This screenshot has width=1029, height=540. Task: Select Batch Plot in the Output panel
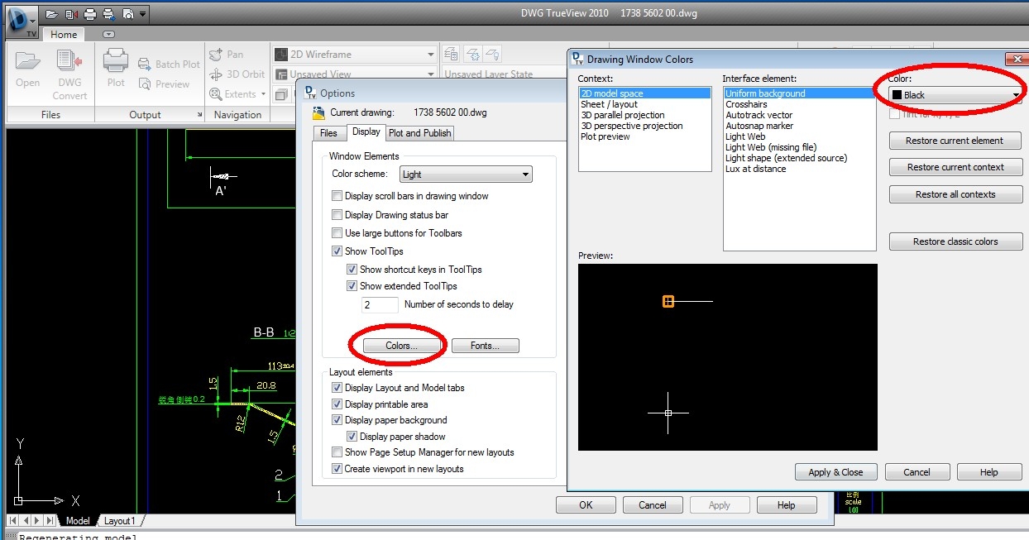[169, 64]
